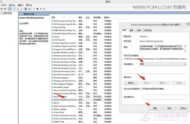Select Shell Hardware Detection row
This screenshot has width=190, height=124.
coord(82,106)
